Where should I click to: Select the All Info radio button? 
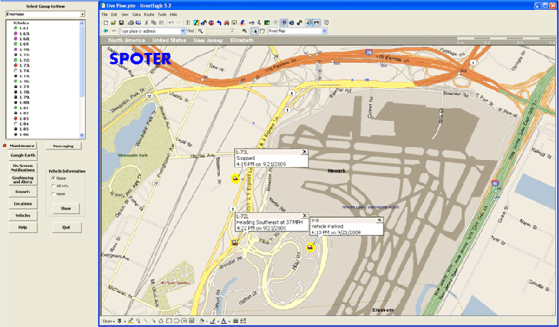tap(52, 185)
